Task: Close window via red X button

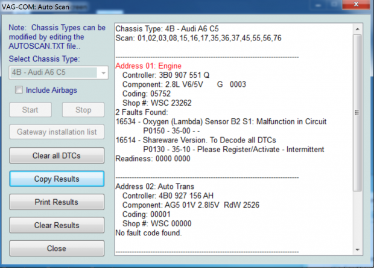Action: click(356, 4)
